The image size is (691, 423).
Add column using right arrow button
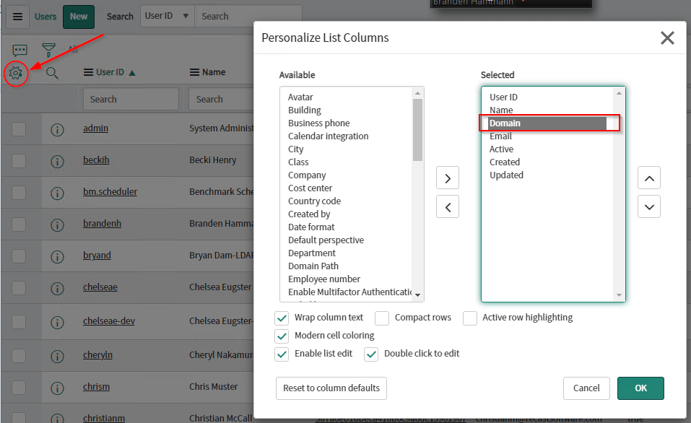(448, 178)
